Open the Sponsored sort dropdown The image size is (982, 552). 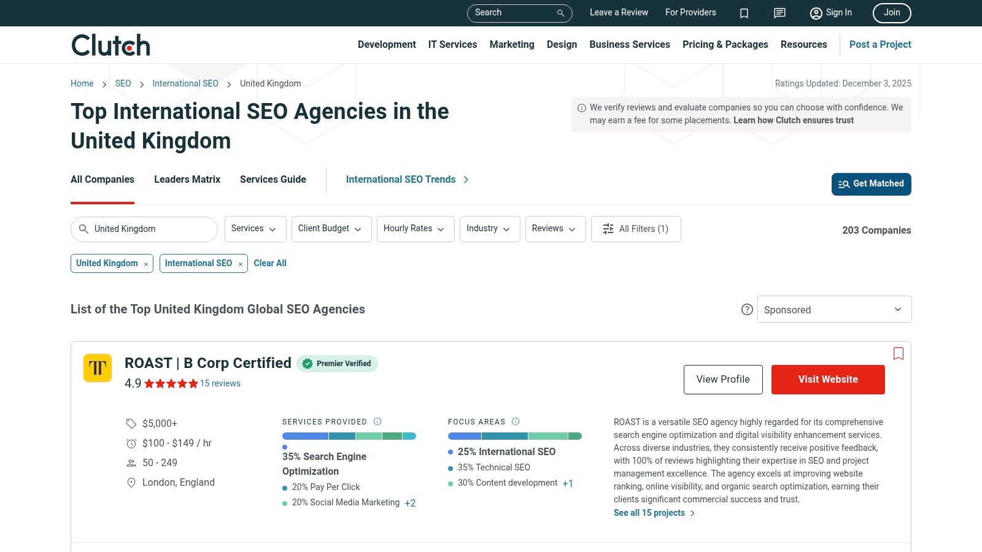(834, 310)
